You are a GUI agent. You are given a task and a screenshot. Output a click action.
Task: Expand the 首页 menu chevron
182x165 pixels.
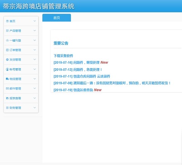click(x=35, y=21)
